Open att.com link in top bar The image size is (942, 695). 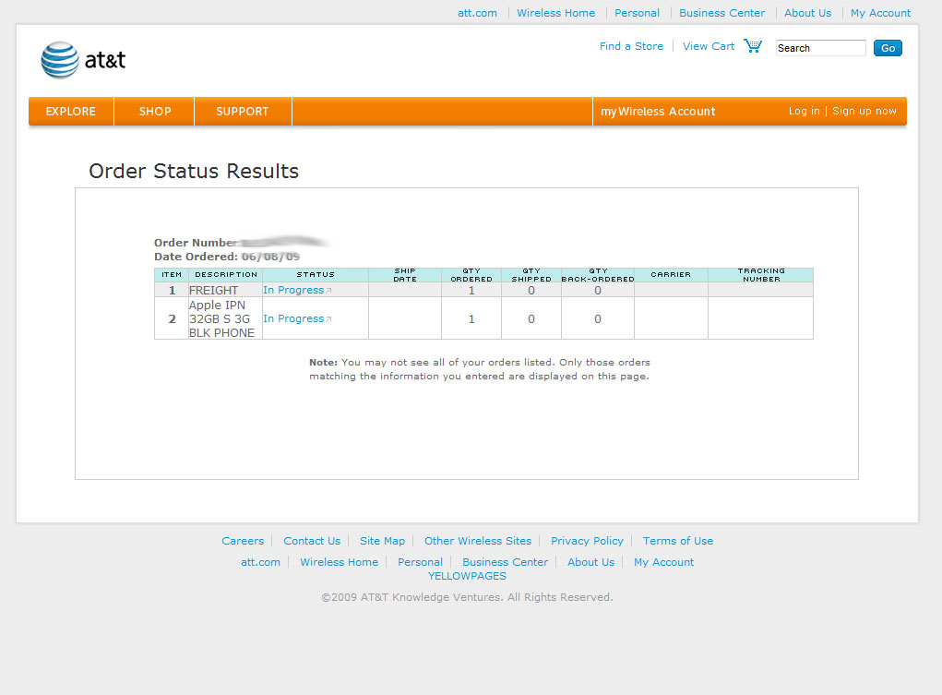pos(477,13)
